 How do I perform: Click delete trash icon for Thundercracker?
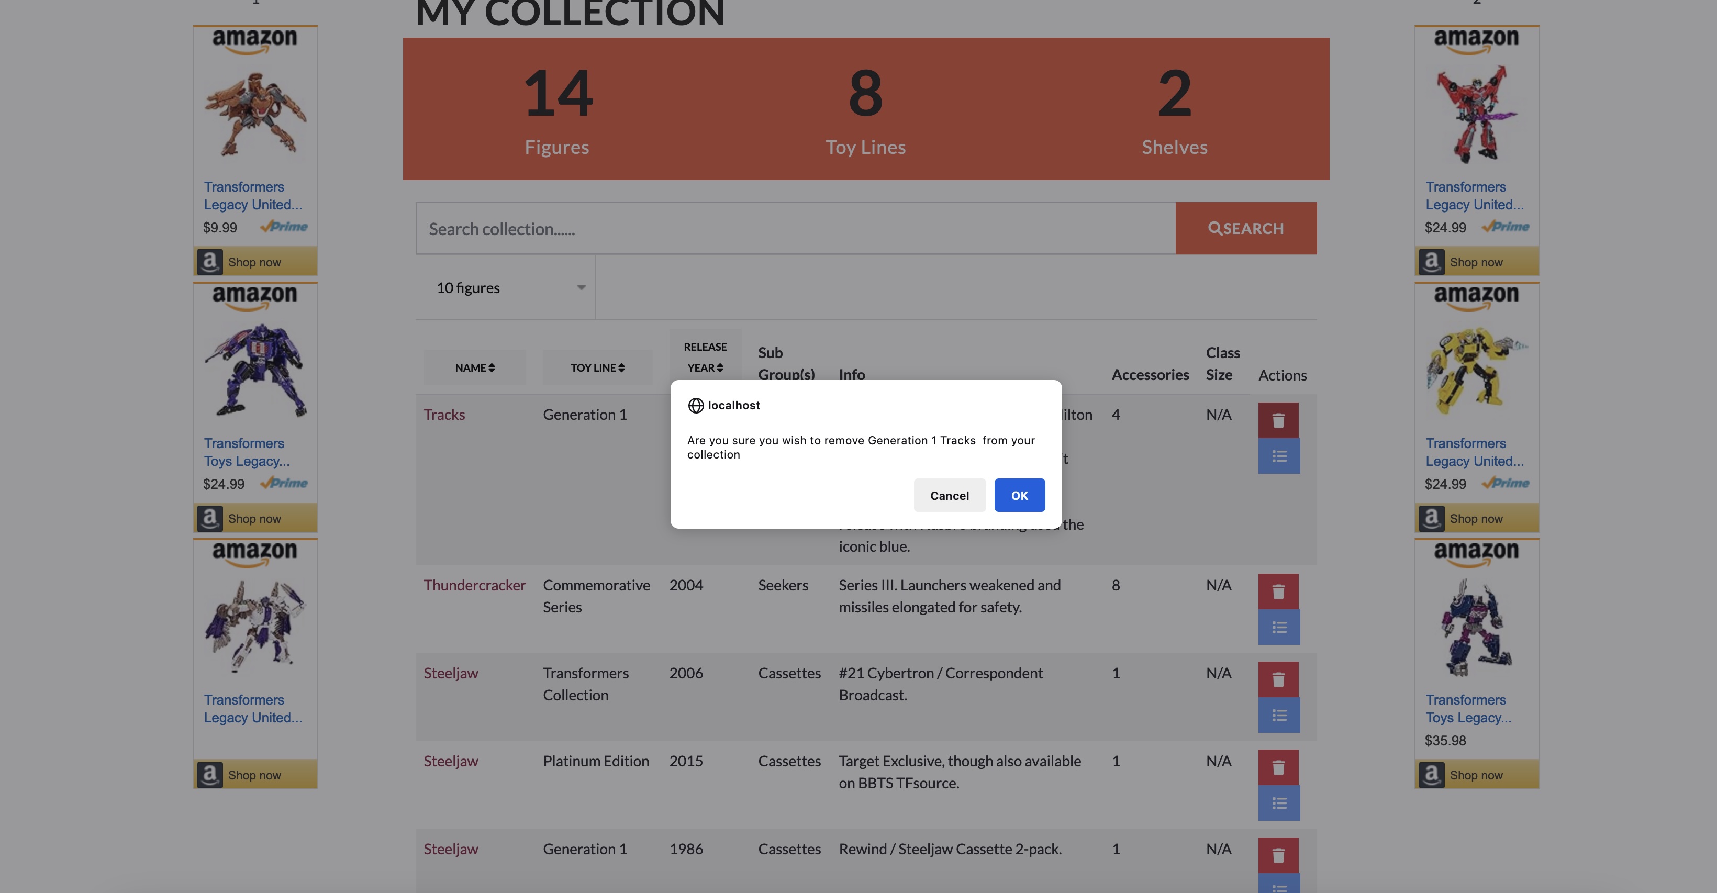[1278, 591]
